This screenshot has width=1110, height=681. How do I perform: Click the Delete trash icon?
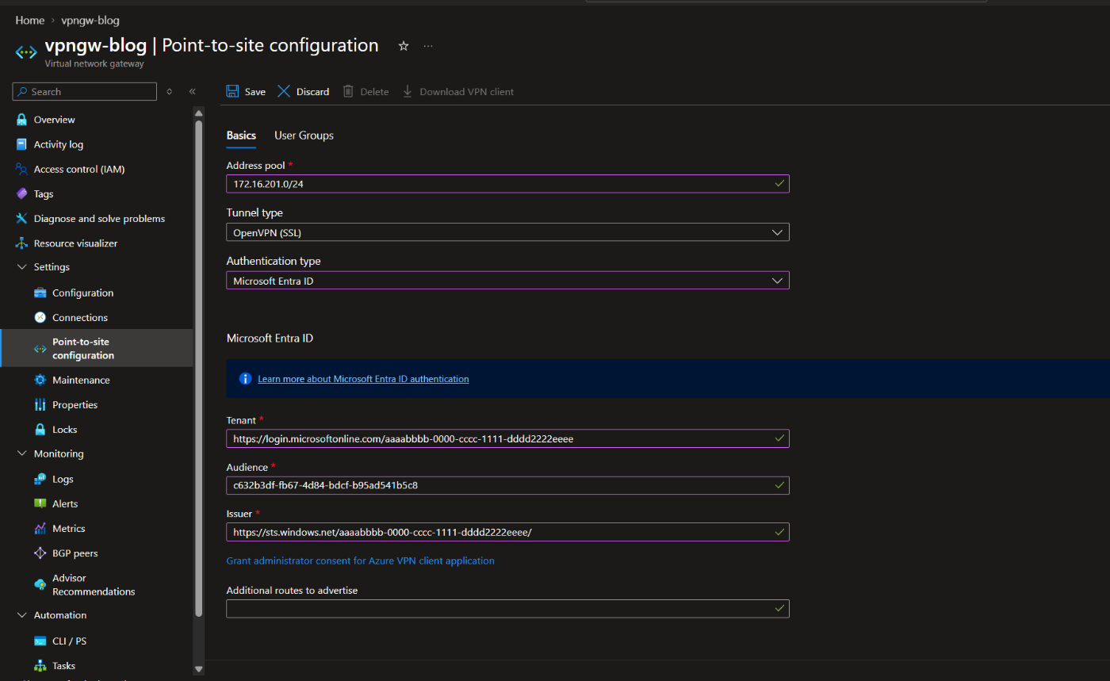tap(348, 91)
